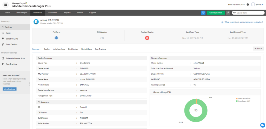
Task: Open the help question mark icon
Action: [248, 4]
